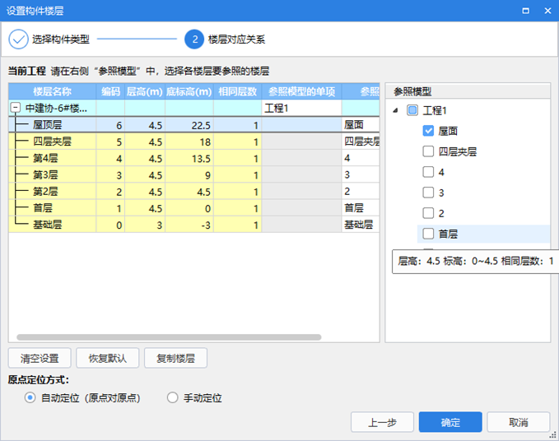This screenshot has width=559, height=441.
Task: Click the 楼层名称 column header
Action: 52,91
